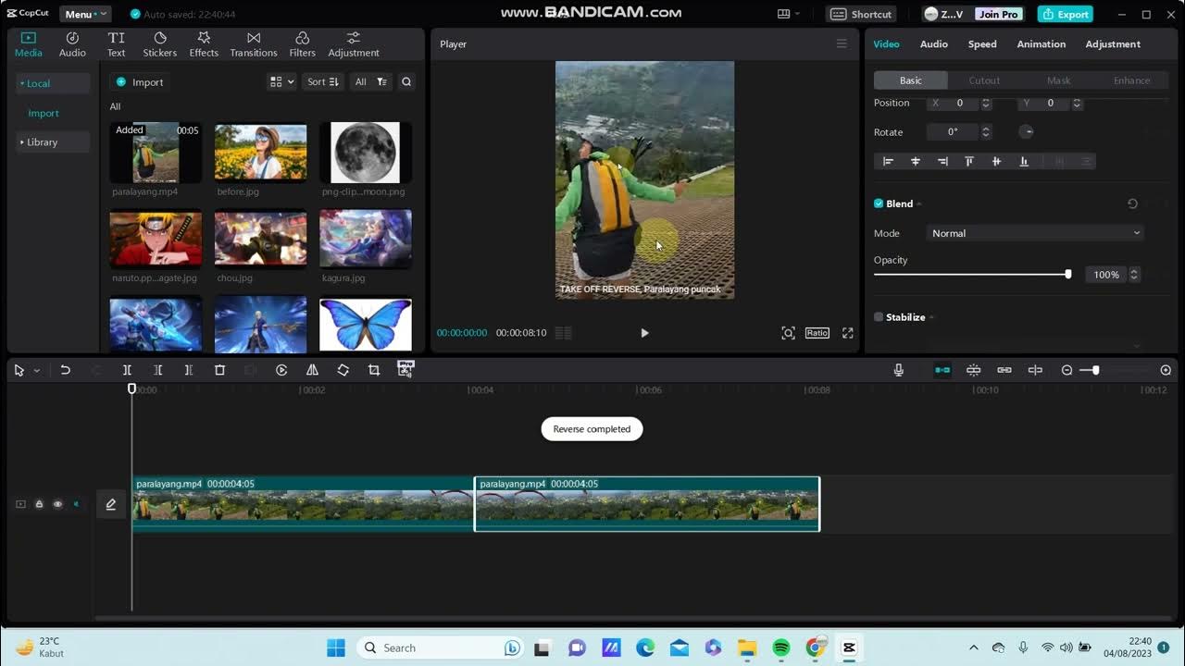Select the naruto thumbnail in media
This screenshot has width=1185, height=666.
coord(156,239)
